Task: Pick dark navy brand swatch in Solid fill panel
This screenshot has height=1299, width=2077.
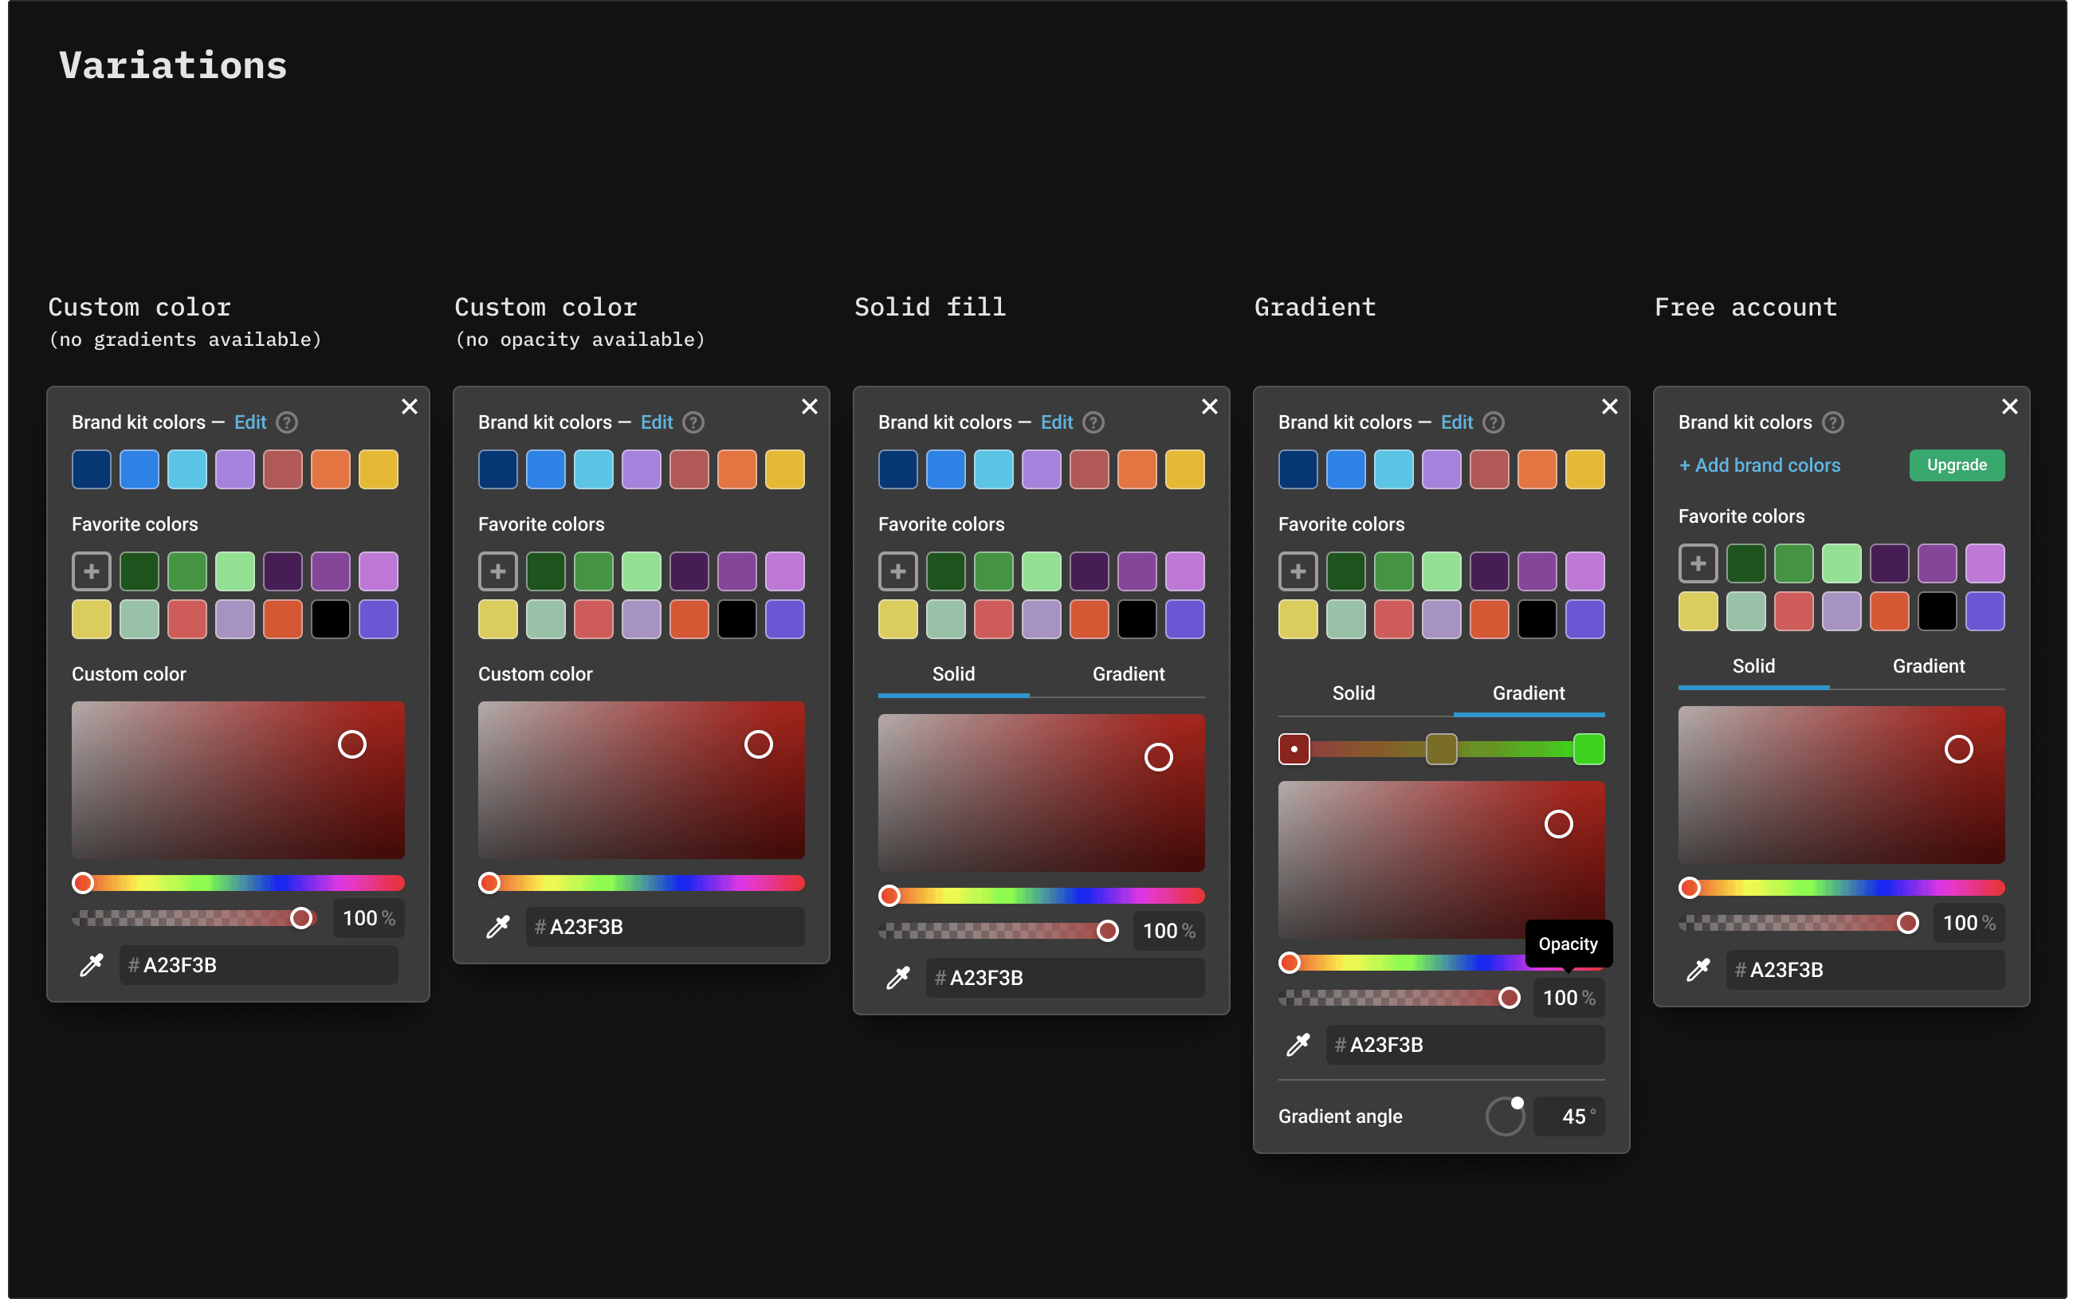Action: (x=897, y=469)
